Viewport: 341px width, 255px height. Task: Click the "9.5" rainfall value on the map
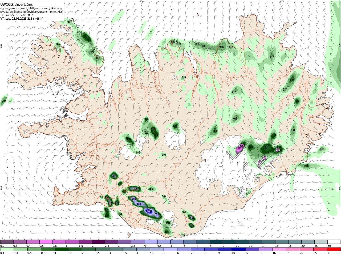coord(134,199)
